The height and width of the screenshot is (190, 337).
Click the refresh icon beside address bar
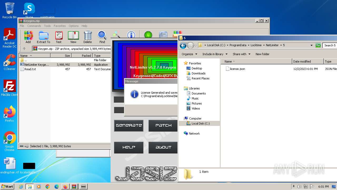point(318,45)
